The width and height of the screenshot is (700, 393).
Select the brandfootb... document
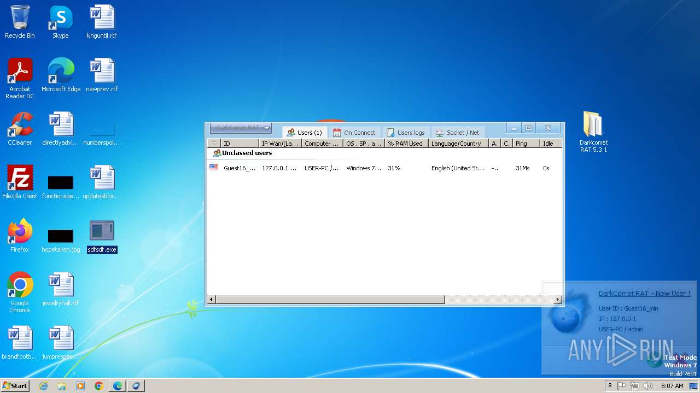[20, 343]
